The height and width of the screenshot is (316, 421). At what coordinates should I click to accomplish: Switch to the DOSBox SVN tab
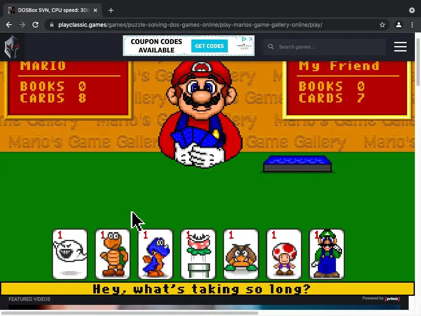52,10
